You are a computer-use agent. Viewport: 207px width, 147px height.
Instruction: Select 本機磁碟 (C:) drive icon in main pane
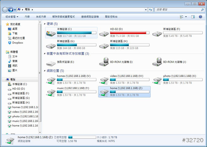point(51,33)
